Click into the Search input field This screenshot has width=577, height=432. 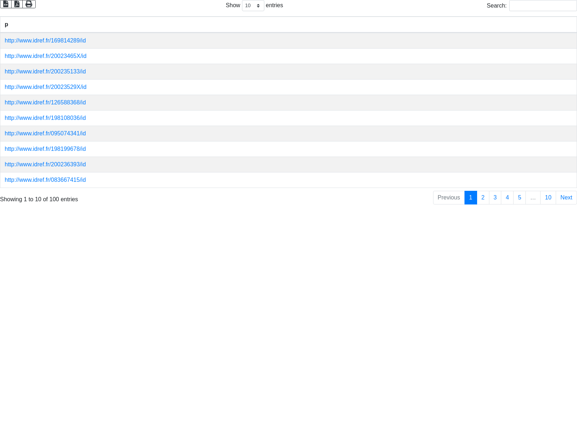pos(543,6)
